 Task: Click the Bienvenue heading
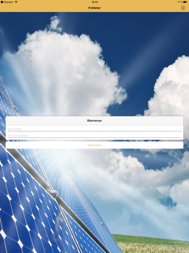tap(94, 121)
